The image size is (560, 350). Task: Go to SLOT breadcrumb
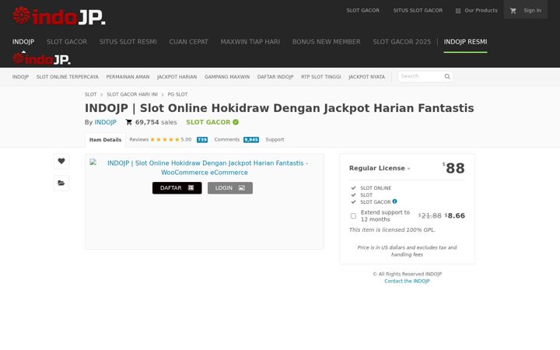pyautogui.click(x=90, y=94)
